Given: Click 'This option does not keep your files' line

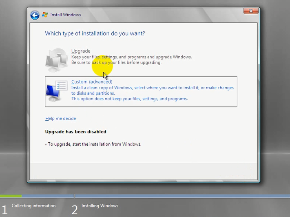Looking at the screenshot, I should point(129,99).
